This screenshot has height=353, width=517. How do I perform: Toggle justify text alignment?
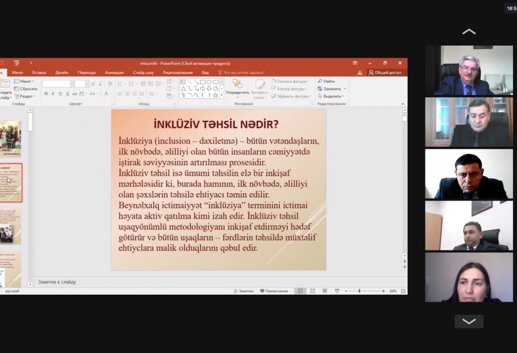[141, 94]
